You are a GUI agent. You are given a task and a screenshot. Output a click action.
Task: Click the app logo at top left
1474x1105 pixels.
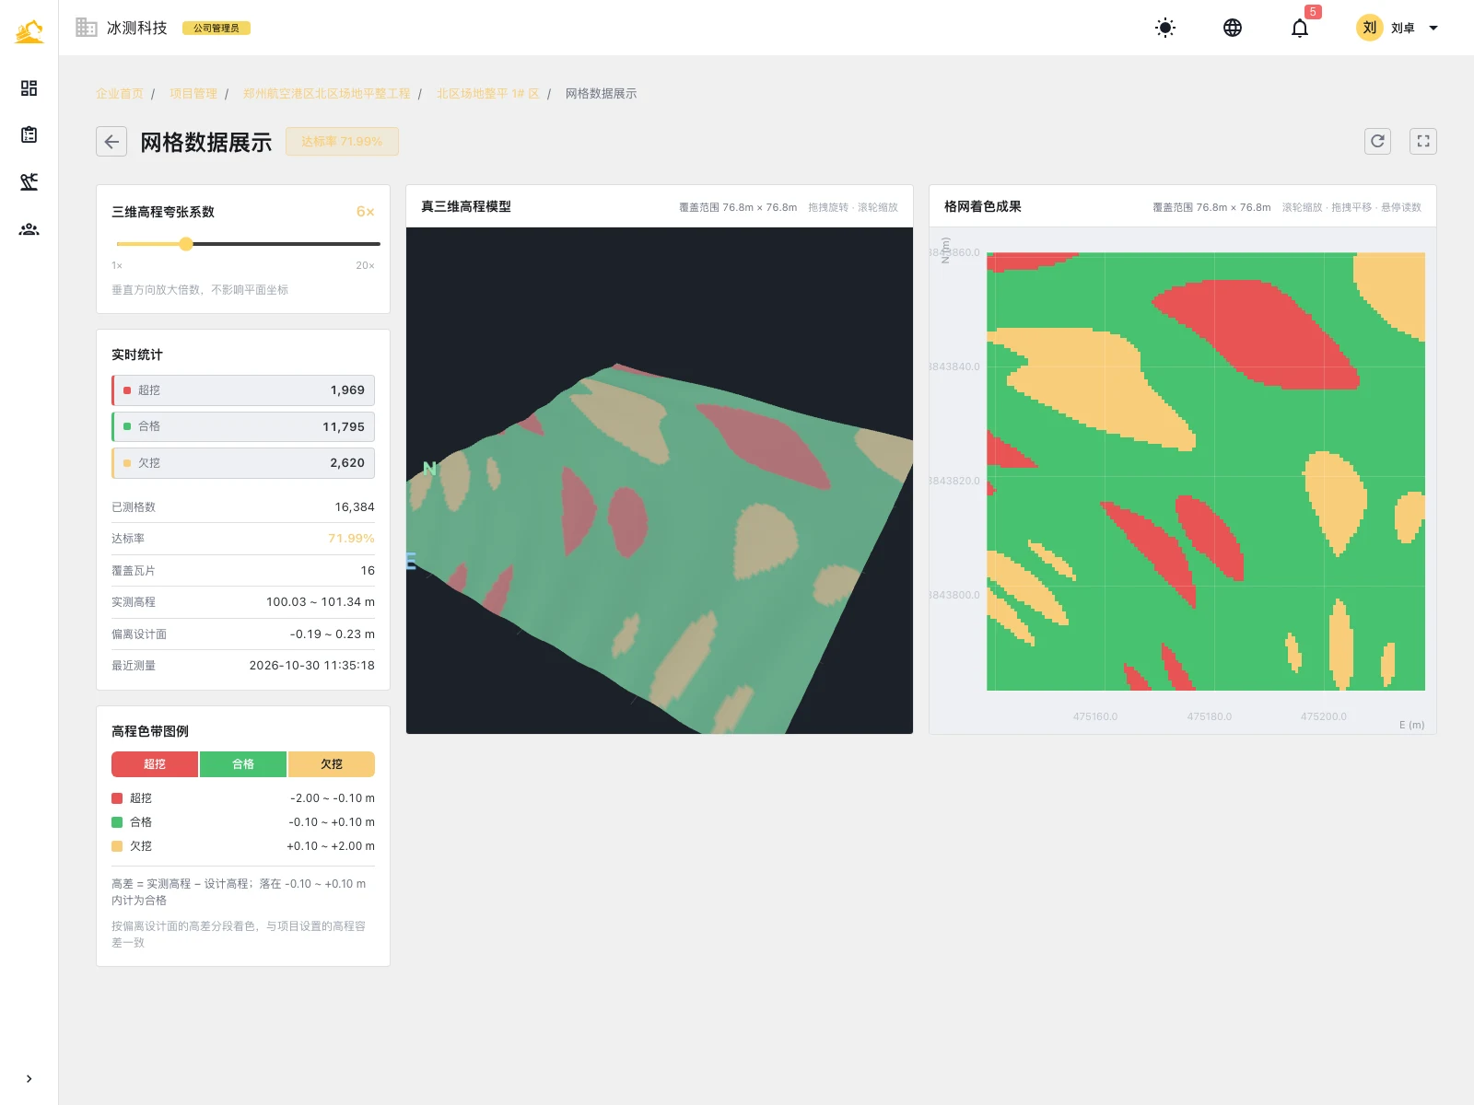click(x=29, y=31)
